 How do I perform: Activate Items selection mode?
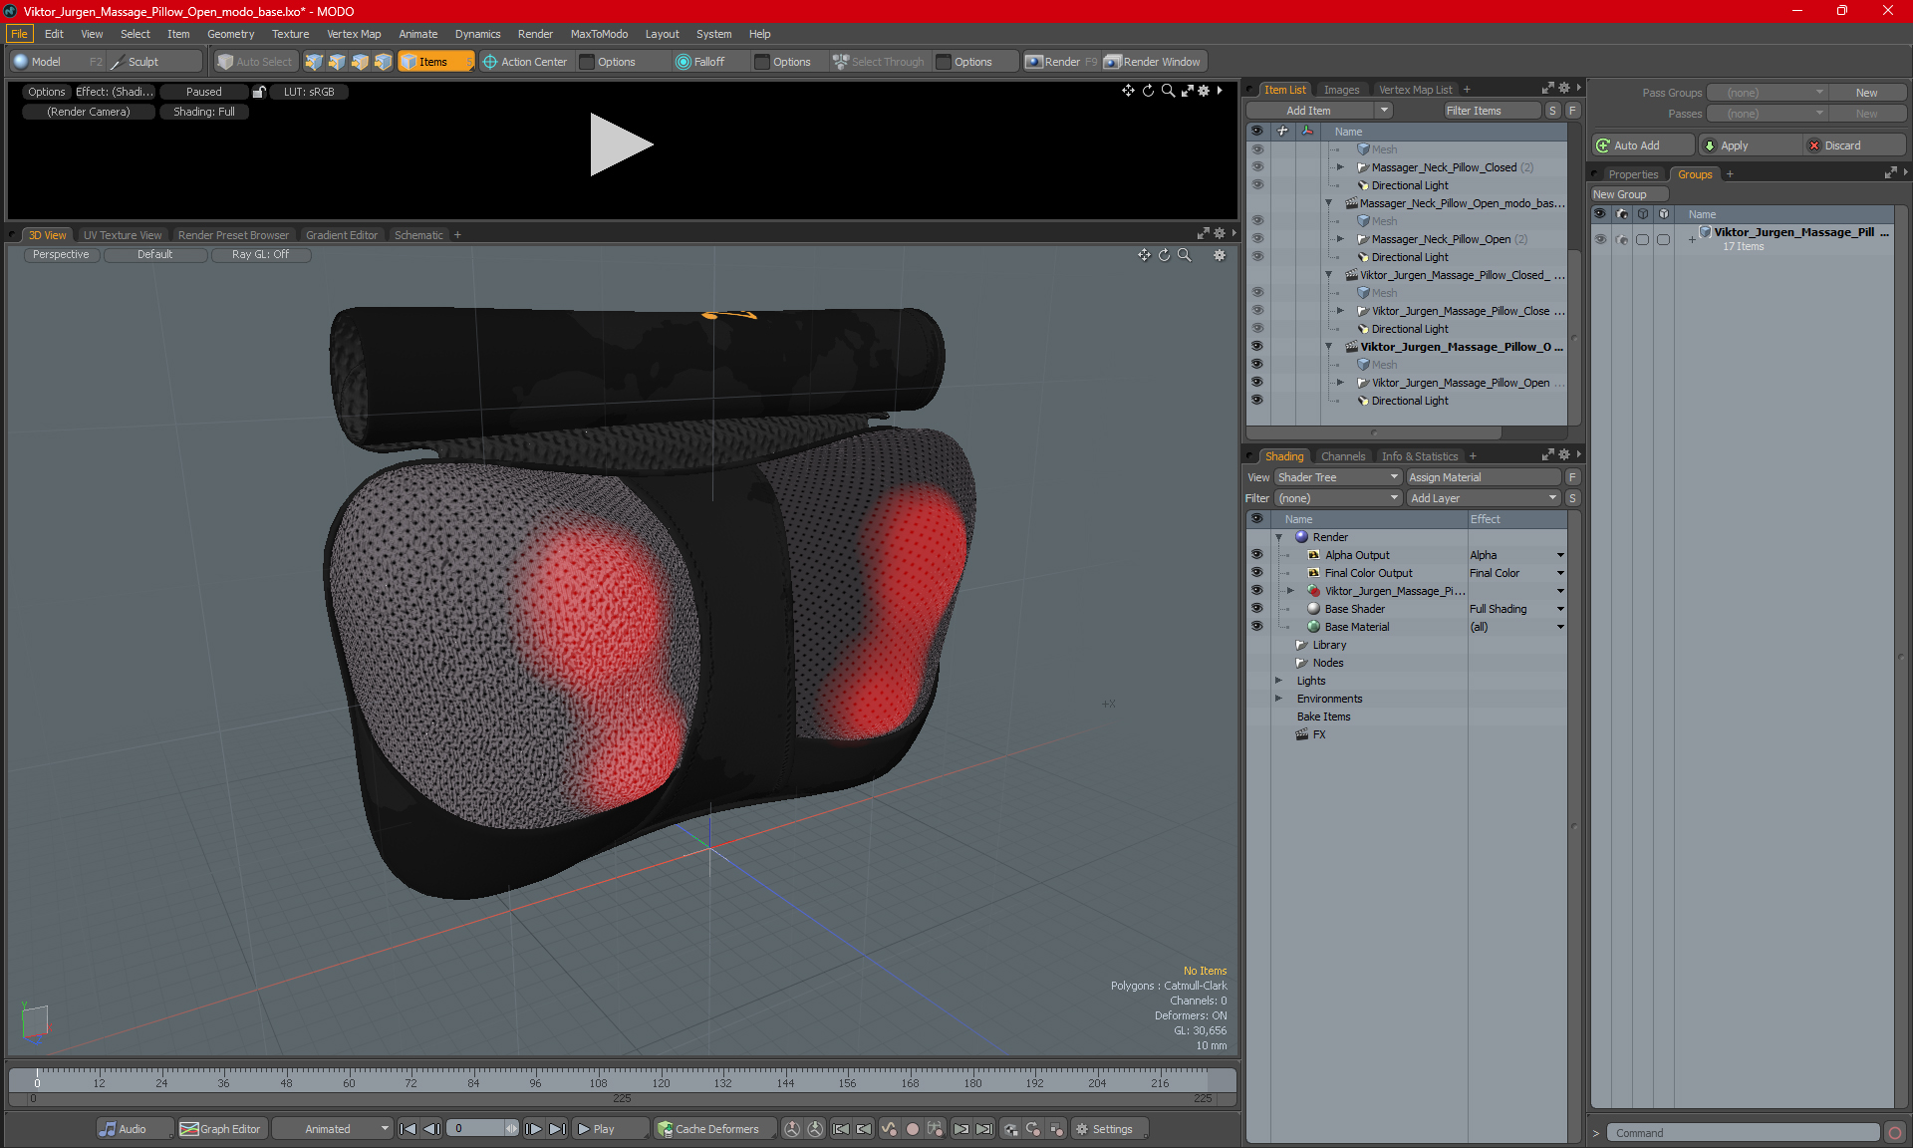pyautogui.click(x=435, y=62)
